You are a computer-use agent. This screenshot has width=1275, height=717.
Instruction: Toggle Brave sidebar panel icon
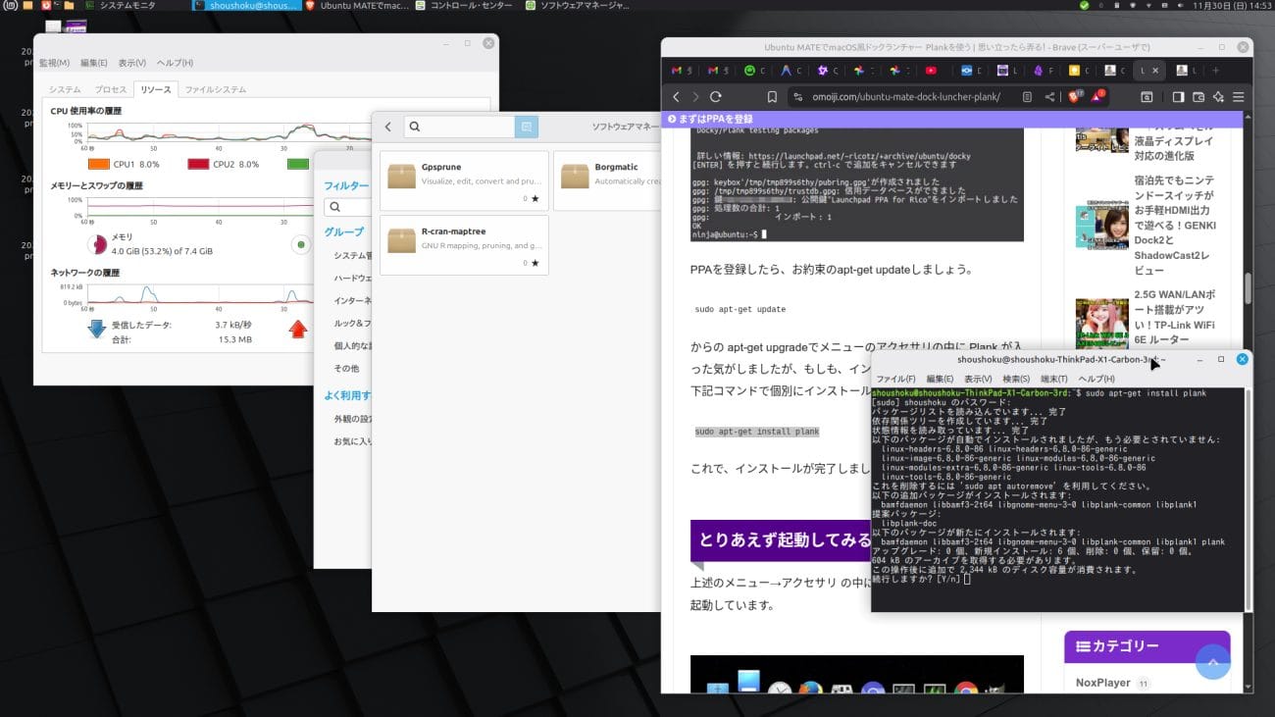click(x=1179, y=97)
